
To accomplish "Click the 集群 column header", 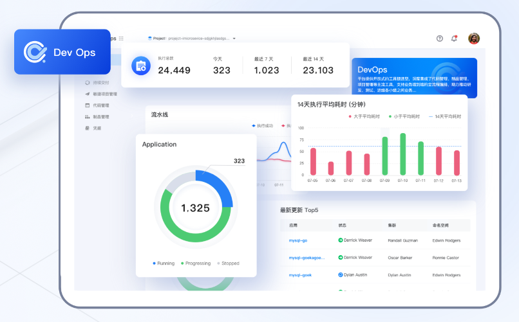I will (392, 225).
